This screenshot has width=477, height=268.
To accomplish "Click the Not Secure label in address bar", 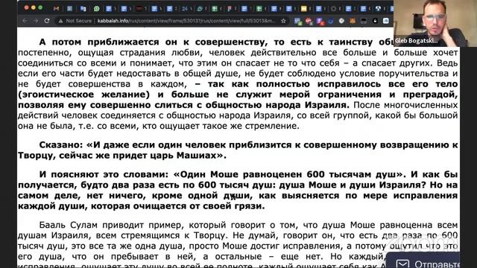I will tap(79, 21).
